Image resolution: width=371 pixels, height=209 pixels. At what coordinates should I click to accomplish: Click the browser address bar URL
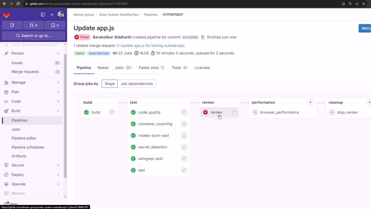(x=79, y=4)
